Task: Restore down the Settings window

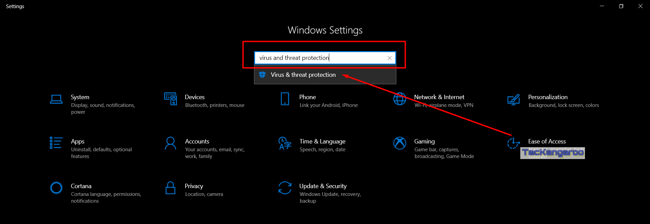Action: pyautogui.click(x=621, y=6)
